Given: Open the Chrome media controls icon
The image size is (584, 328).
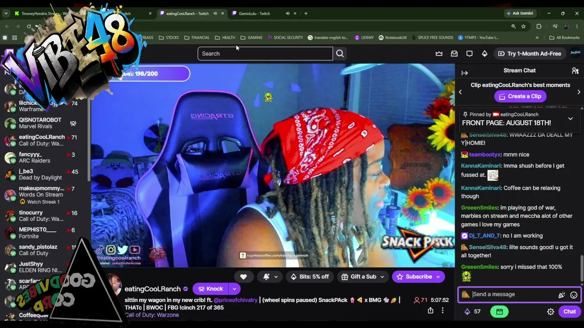Looking at the screenshot, I should click(x=555, y=26).
